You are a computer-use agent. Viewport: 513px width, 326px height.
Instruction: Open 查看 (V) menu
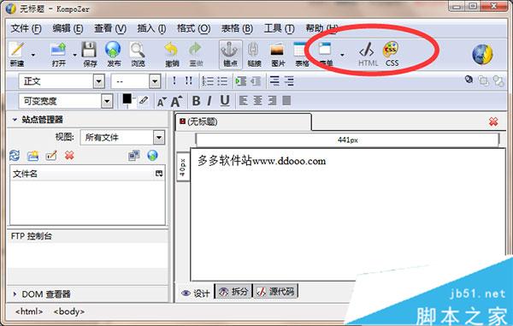[110, 29]
